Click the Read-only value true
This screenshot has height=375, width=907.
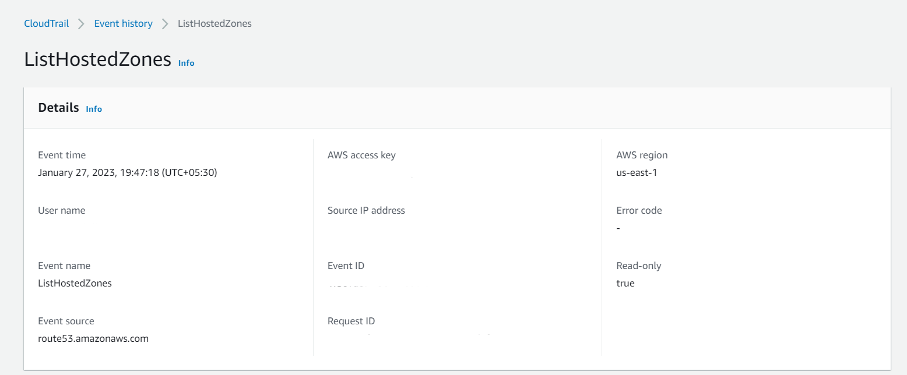(x=625, y=283)
